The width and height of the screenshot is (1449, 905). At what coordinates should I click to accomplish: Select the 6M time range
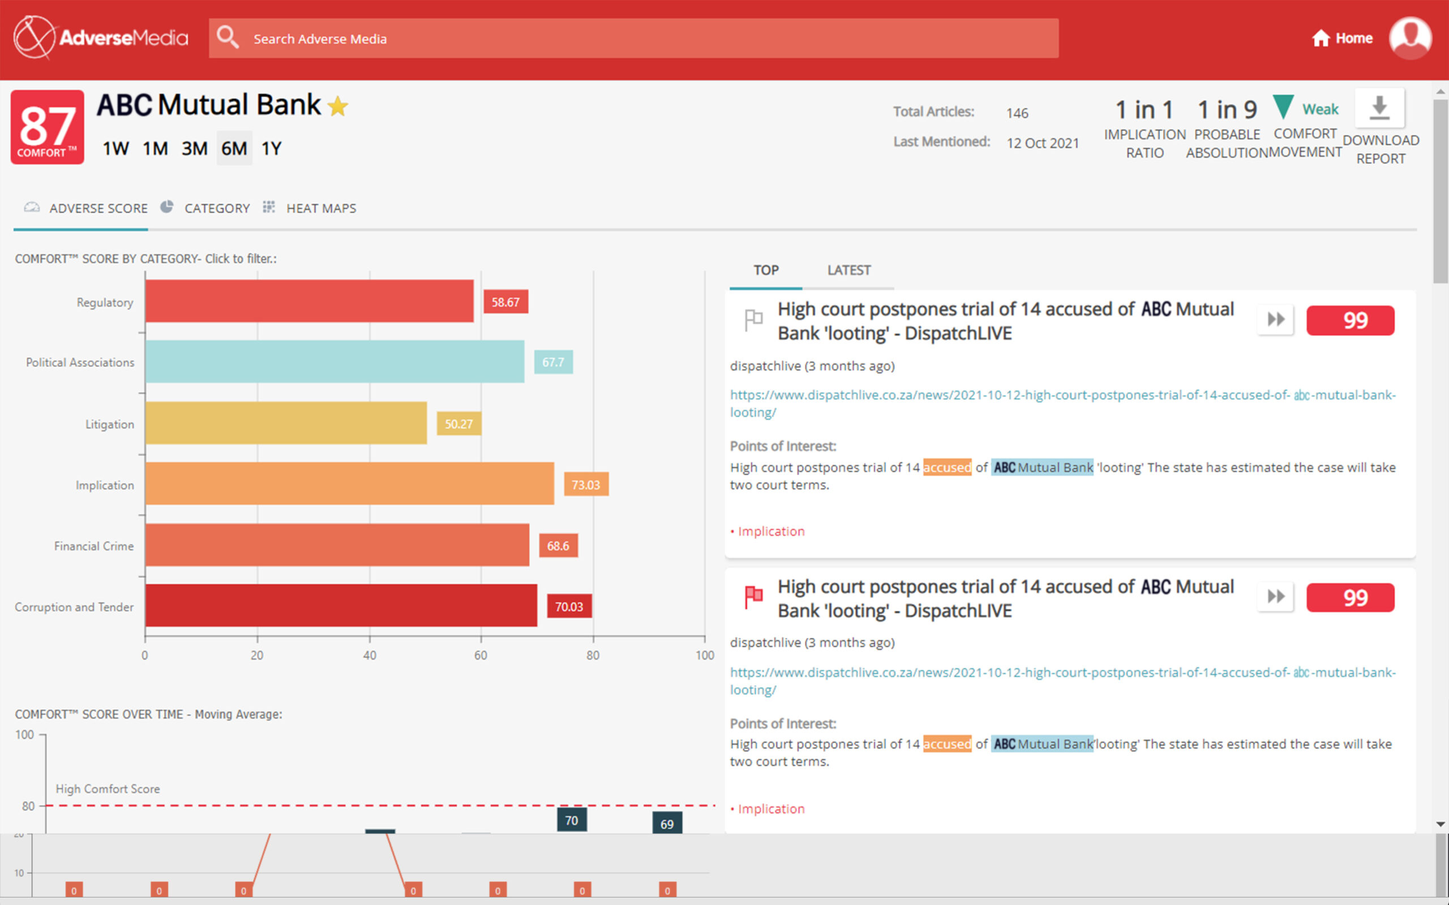click(234, 148)
